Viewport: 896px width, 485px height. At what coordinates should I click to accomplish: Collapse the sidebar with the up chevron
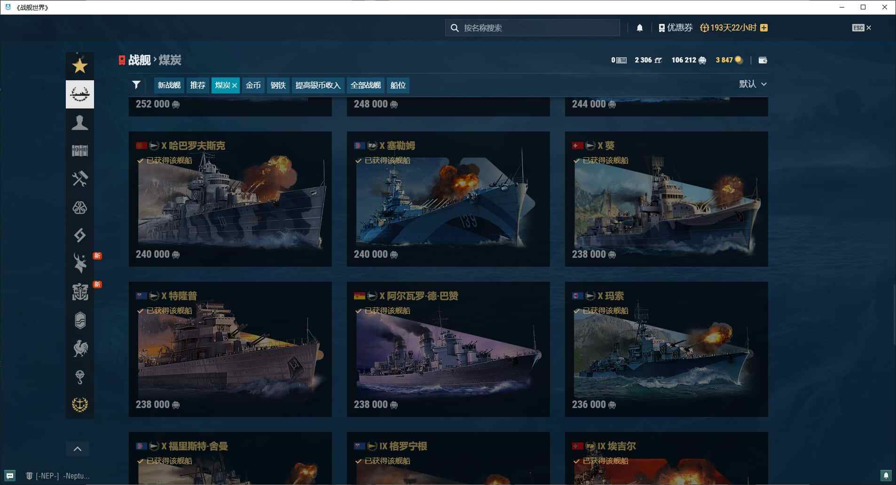point(78,448)
